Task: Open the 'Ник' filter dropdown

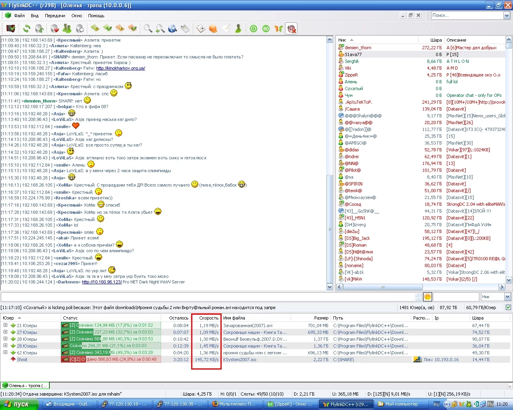Action: pyautogui.click(x=507, y=297)
